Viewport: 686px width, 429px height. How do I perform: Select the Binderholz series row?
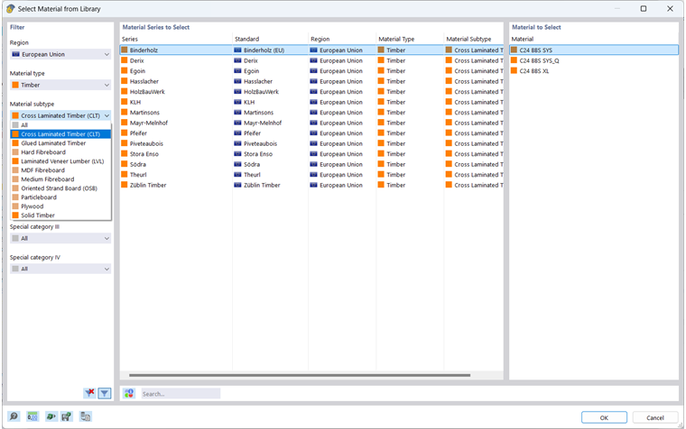pos(311,50)
